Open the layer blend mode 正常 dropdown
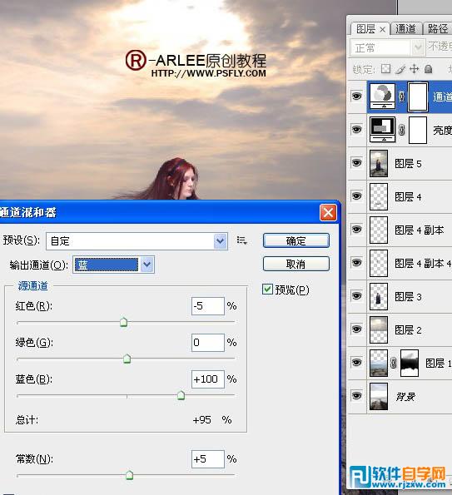This screenshot has height=495, width=452. [386, 48]
